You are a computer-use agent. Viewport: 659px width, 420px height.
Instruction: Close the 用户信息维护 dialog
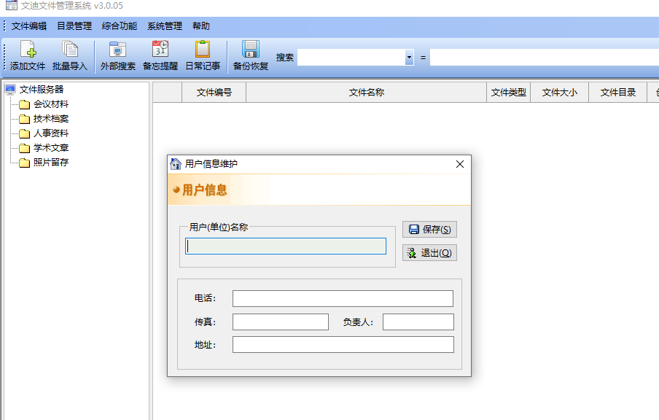(460, 164)
